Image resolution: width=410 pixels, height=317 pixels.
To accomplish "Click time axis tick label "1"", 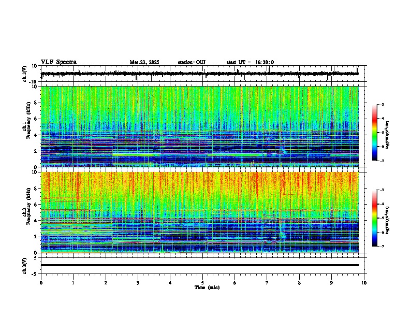I will click(x=73, y=283).
